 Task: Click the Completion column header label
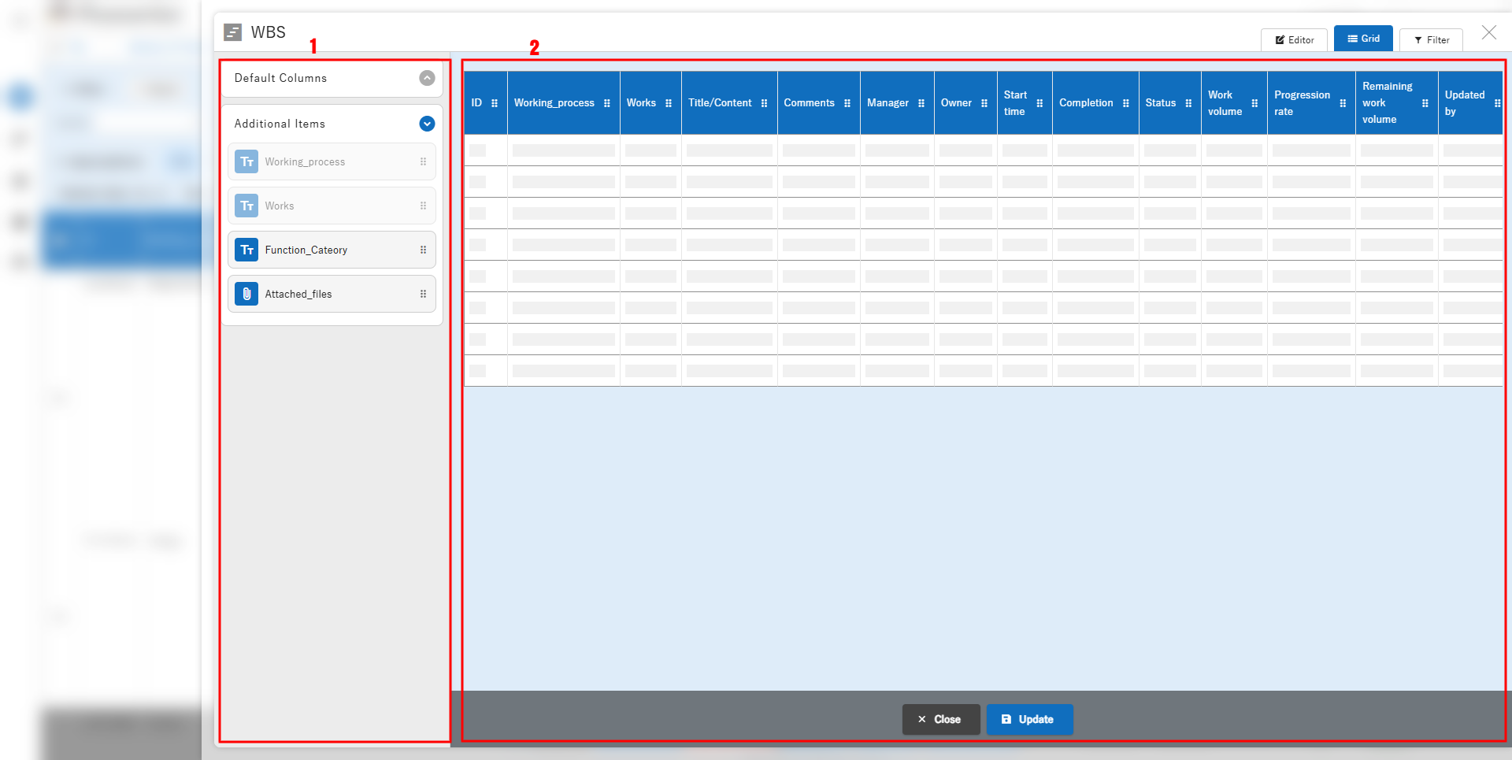pyautogui.click(x=1086, y=103)
